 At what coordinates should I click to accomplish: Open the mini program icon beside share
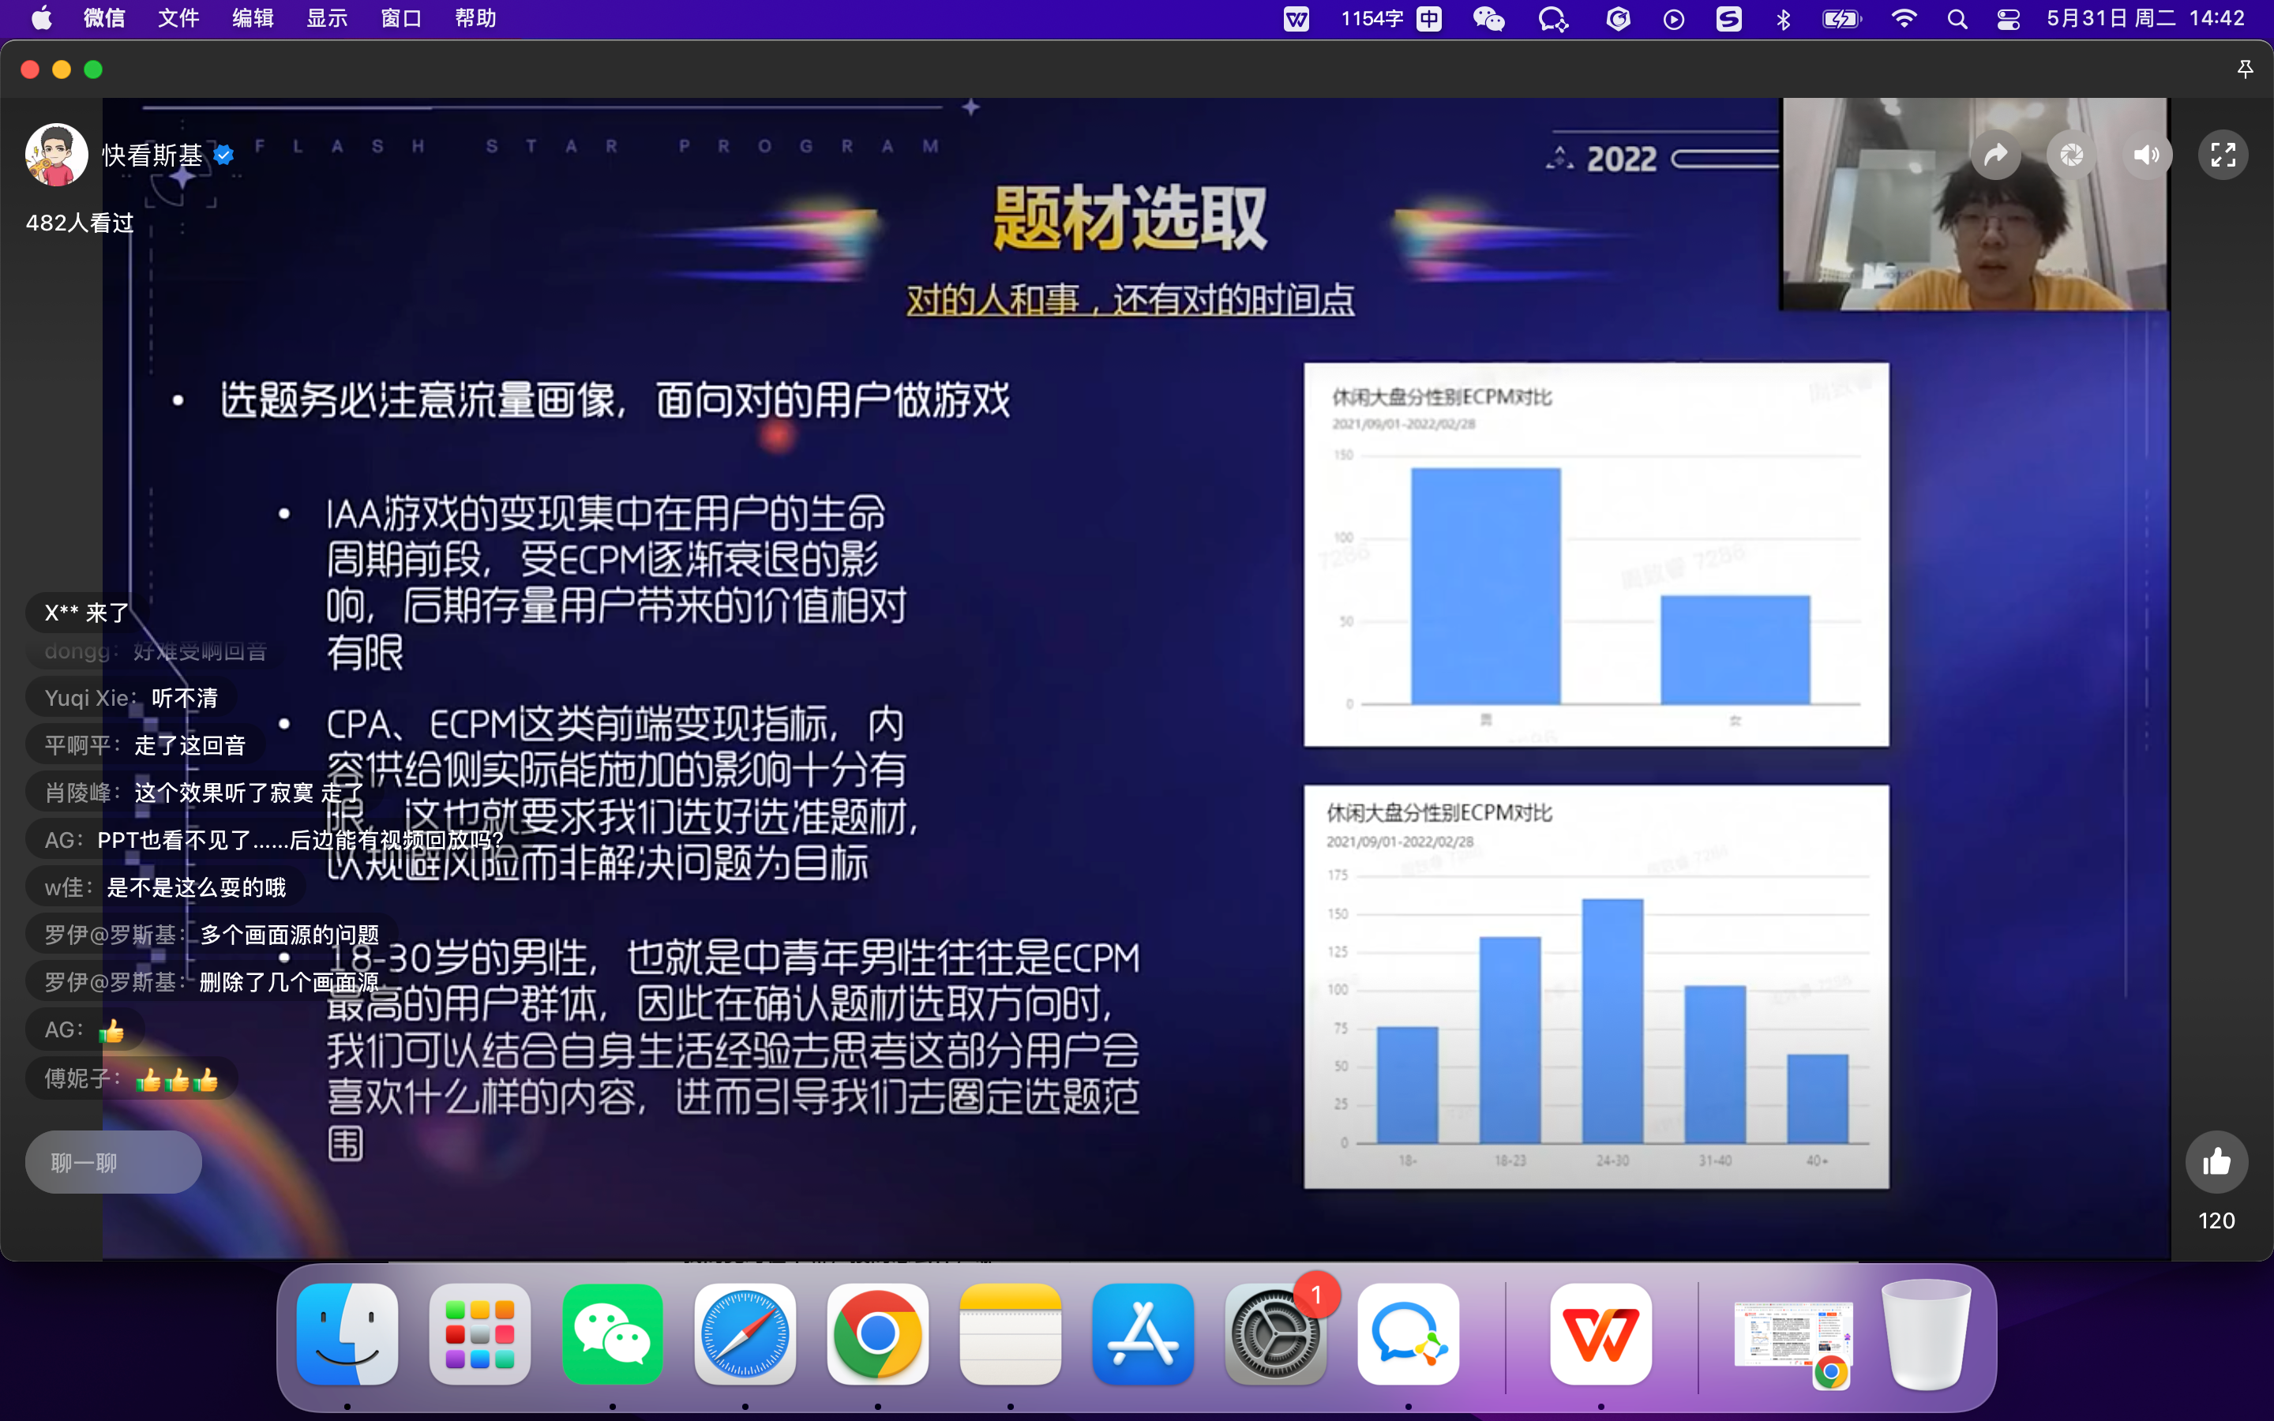click(x=2071, y=155)
